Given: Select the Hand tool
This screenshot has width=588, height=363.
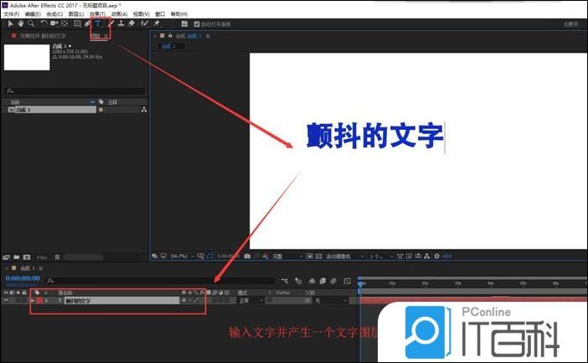Looking at the screenshot, I should coord(19,23).
